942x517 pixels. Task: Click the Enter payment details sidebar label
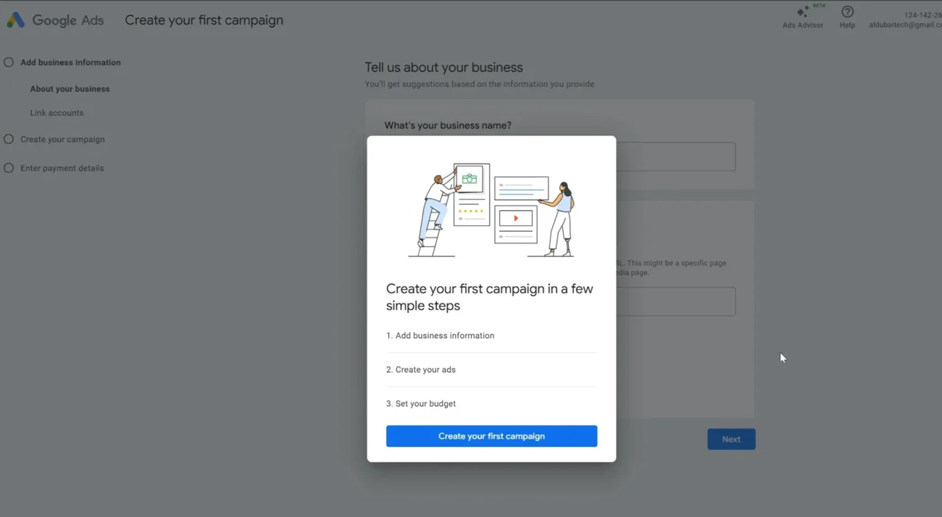point(62,168)
